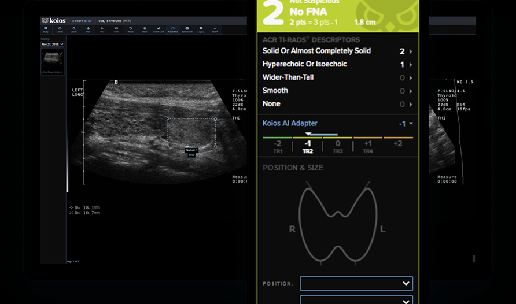The image size is (516, 304).
Task: Toggle the Koios ROI tool
Action: pos(172,29)
